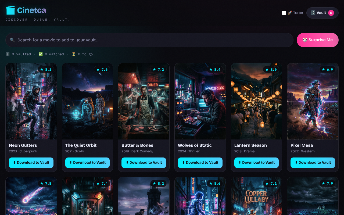Open the Copper Lullaby poster
The height and width of the screenshot is (215, 344).
256,196
